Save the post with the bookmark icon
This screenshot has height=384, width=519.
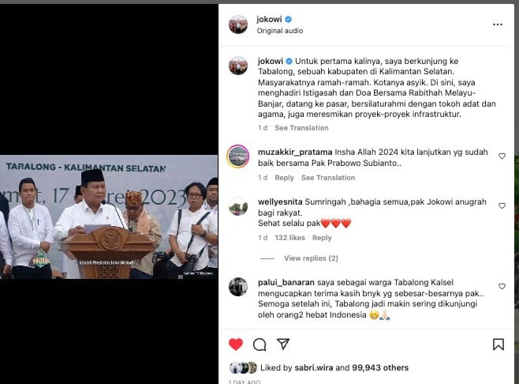click(x=498, y=344)
